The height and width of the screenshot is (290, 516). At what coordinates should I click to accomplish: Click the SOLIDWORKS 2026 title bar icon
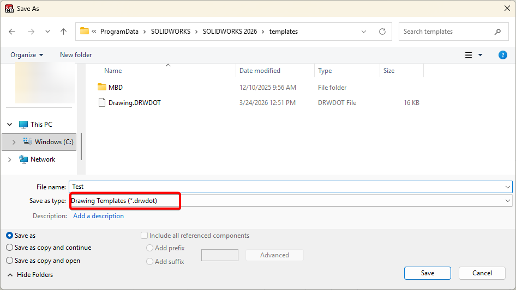[x=9, y=9]
